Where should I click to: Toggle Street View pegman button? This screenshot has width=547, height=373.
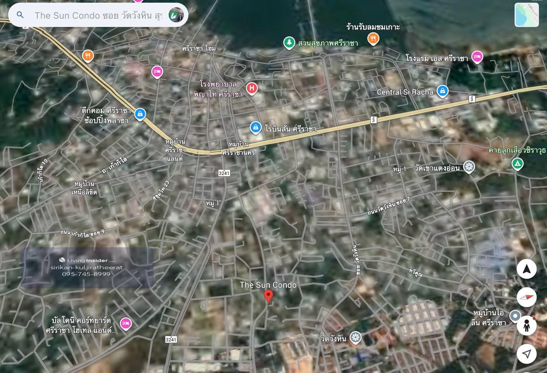526,325
